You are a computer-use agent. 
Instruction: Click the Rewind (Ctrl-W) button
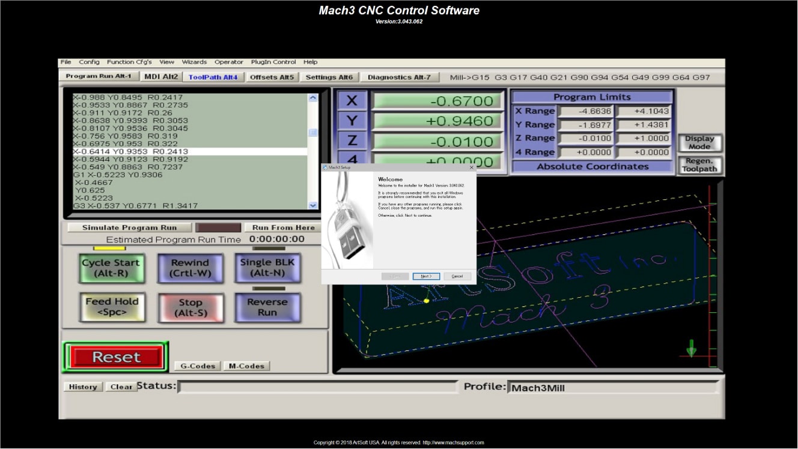coord(190,268)
